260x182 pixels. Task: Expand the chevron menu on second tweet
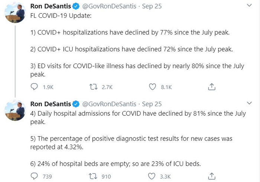click(x=249, y=103)
